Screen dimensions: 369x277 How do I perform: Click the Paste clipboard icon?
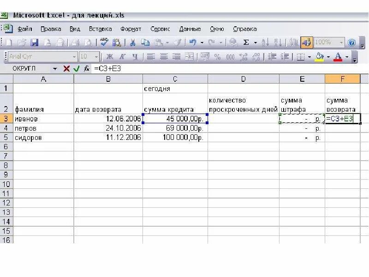coord(159,42)
